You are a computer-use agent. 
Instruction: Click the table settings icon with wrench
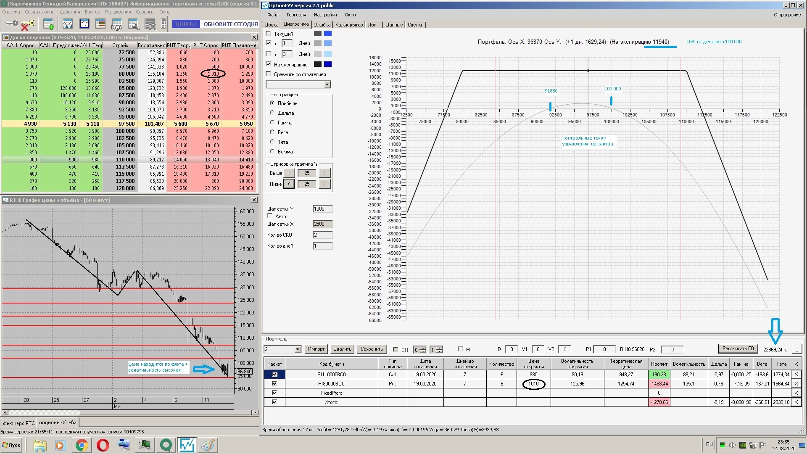[134, 24]
